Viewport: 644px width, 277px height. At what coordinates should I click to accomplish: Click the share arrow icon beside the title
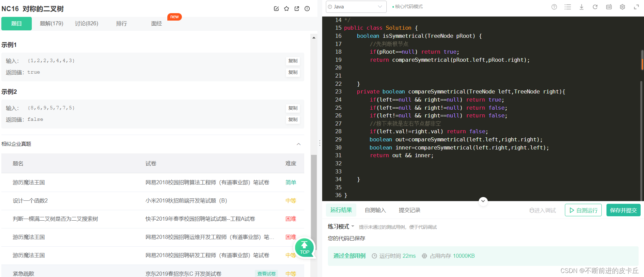coord(297,9)
